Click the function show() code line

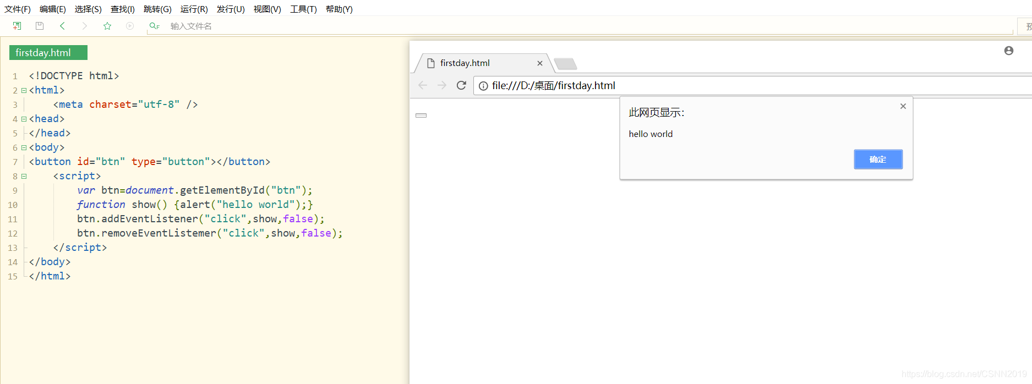coord(195,205)
